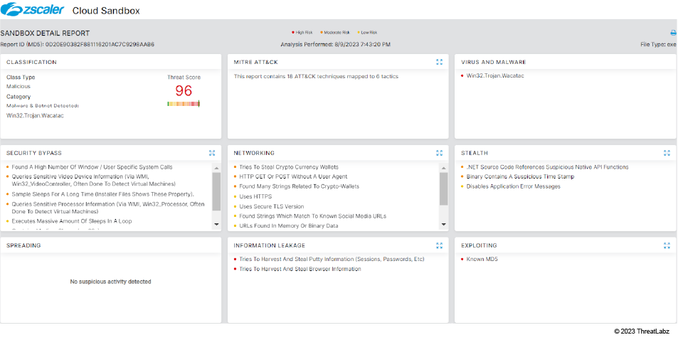678x340 pixels.
Task: Click the threat score color gauge
Action: [x=184, y=104]
